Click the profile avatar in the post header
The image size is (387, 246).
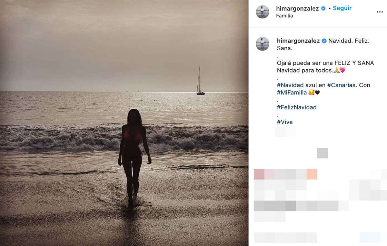point(263,12)
